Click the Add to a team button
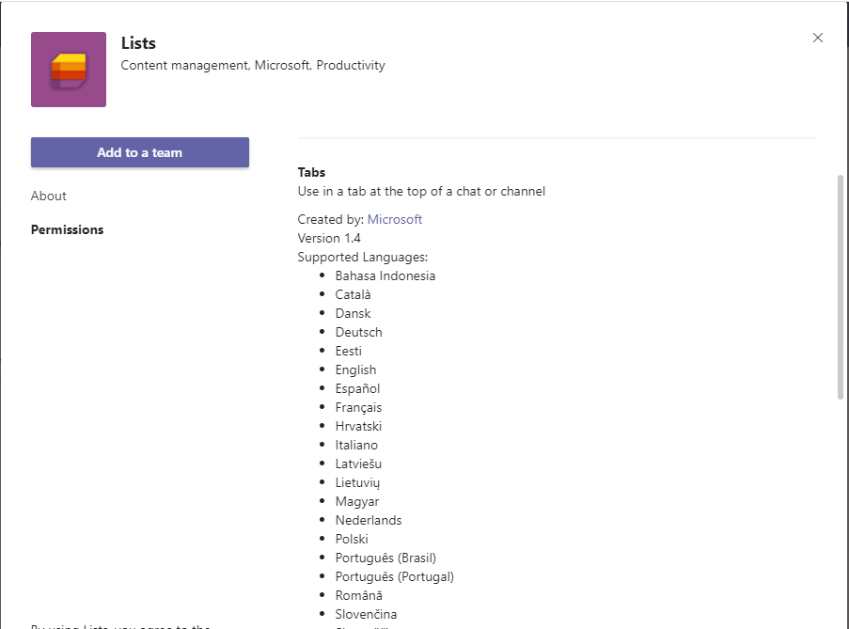The height and width of the screenshot is (629, 849). coord(140,152)
